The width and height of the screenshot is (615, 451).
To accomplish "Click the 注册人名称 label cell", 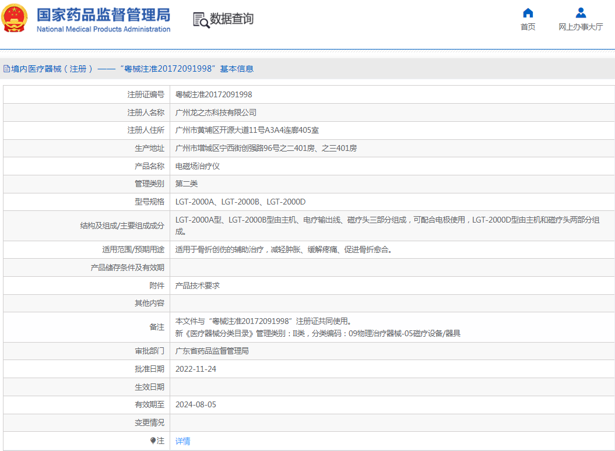I will point(87,112).
